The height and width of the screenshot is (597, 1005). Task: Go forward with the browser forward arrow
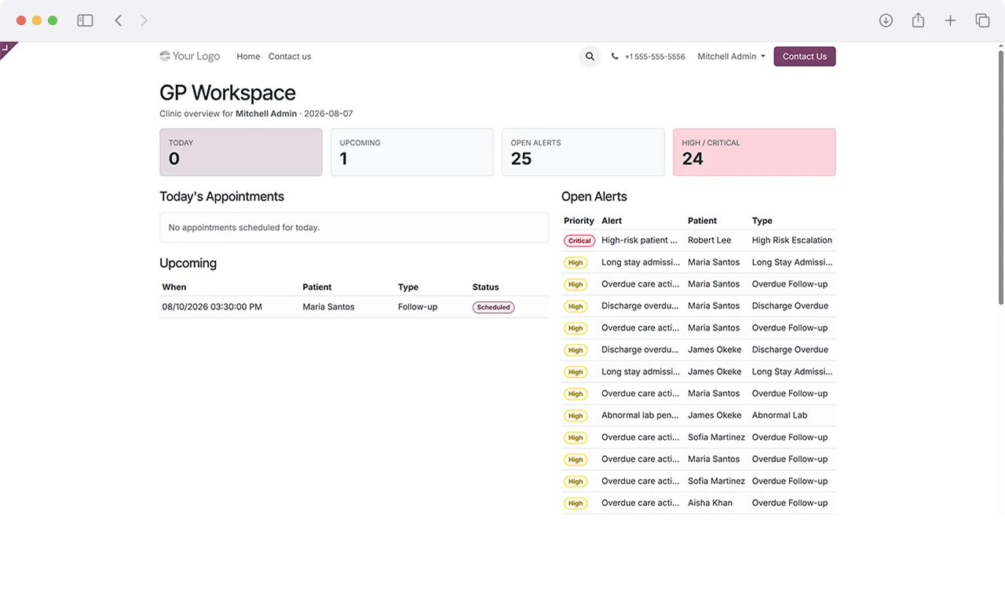144,20
